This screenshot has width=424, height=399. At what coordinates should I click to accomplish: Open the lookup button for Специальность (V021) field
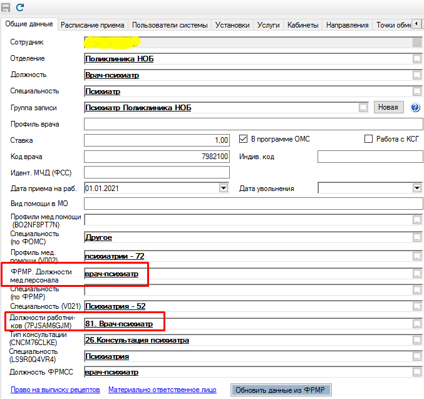pos(416,306)
